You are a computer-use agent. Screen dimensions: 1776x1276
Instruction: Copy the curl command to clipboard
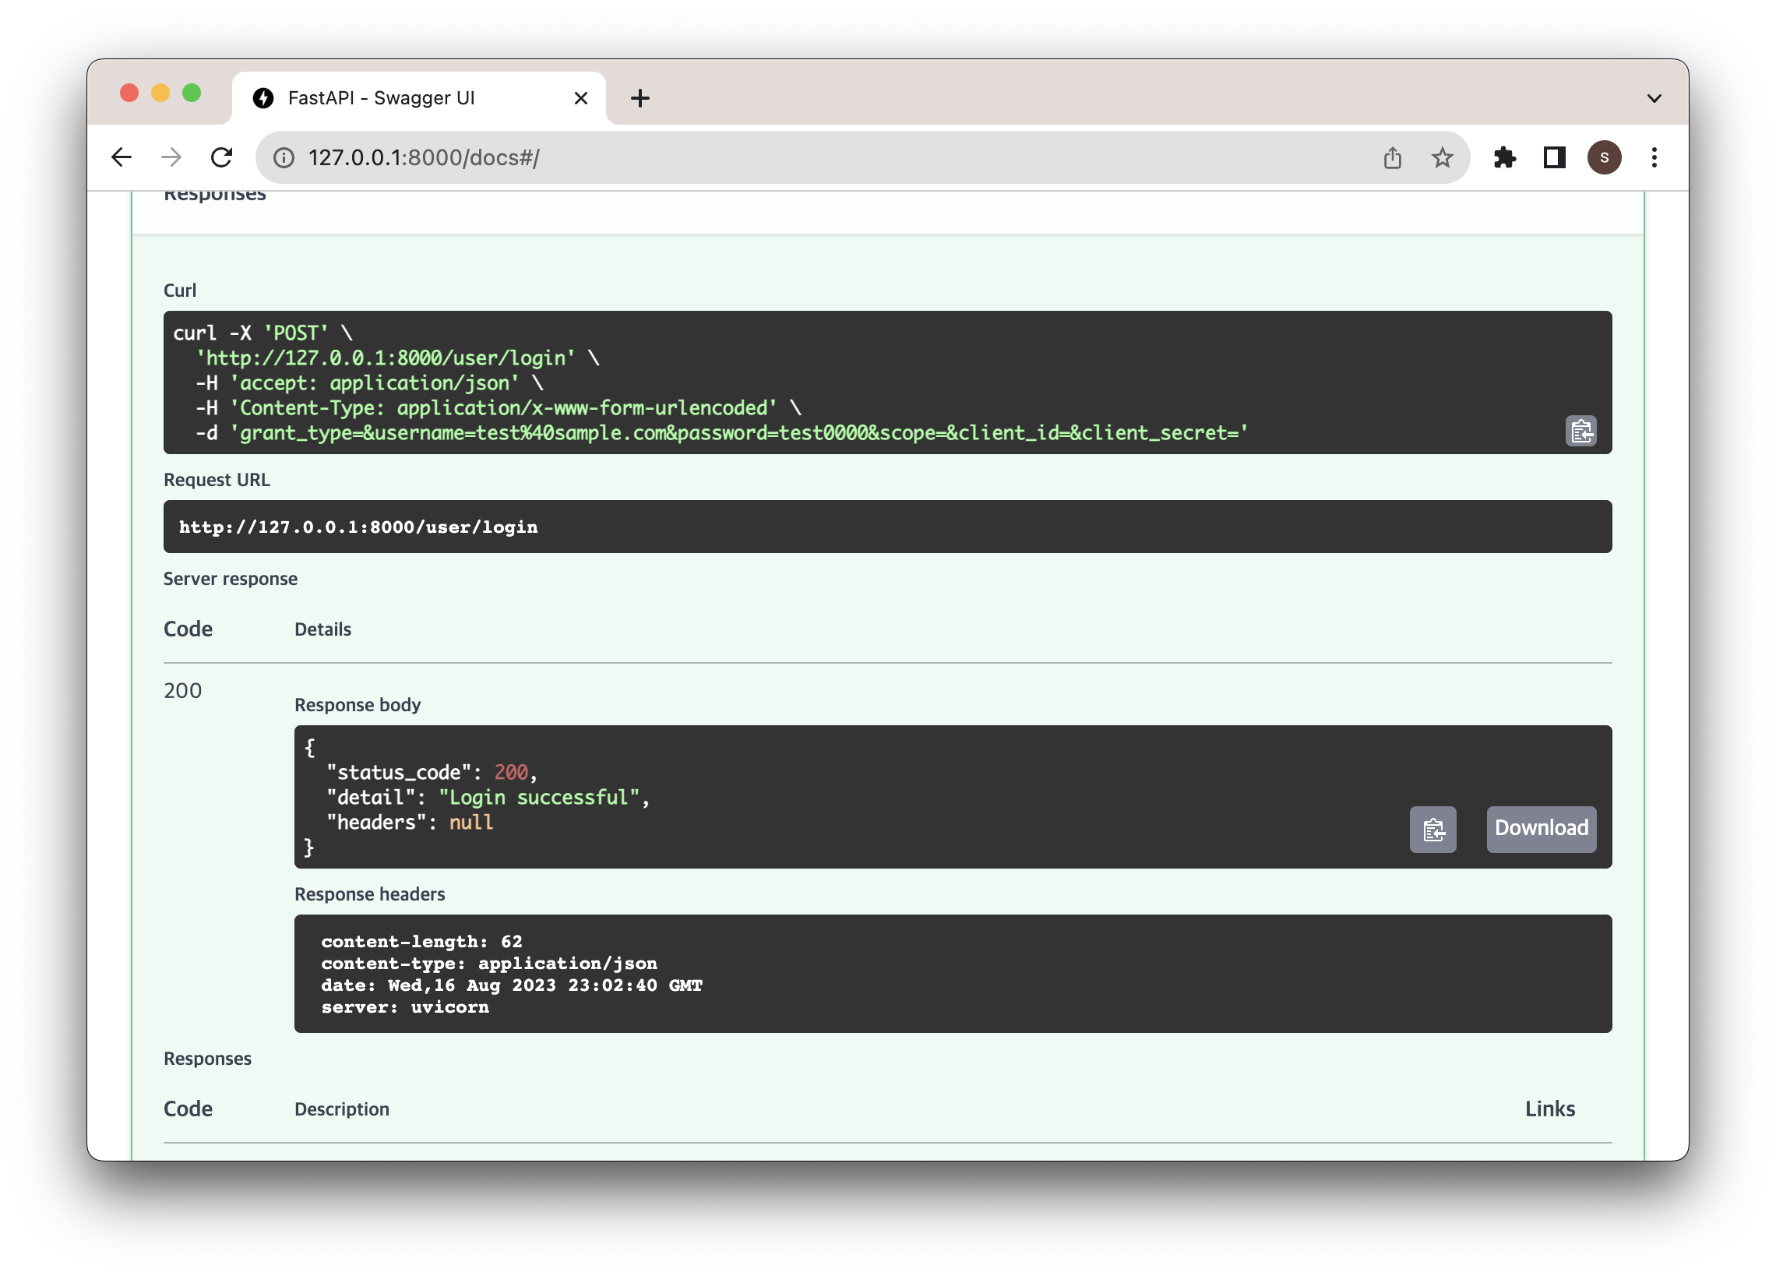tap(1580, 432)
